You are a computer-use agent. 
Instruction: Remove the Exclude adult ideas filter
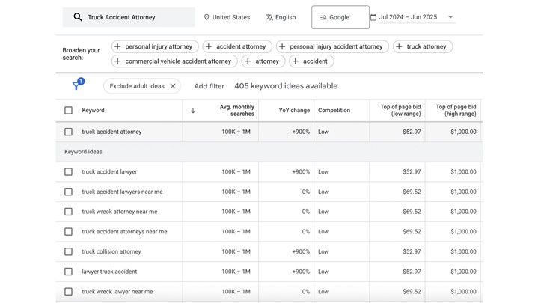[x=173, y=86]
